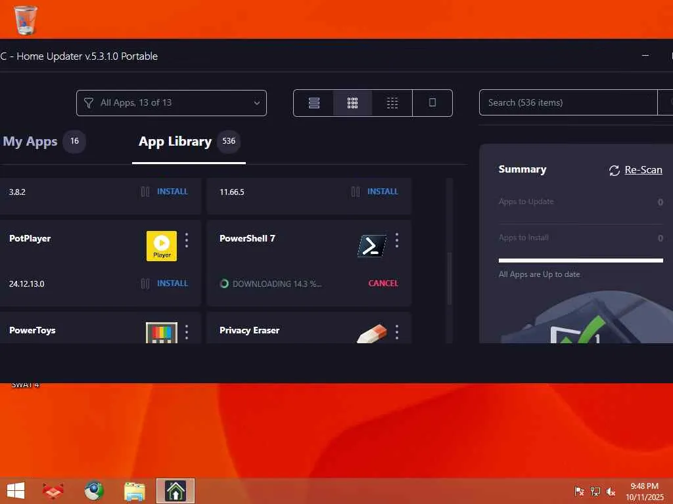Click the PowerToys title text
This screenshot has height=504, width=673.
(x=32, y=331)
